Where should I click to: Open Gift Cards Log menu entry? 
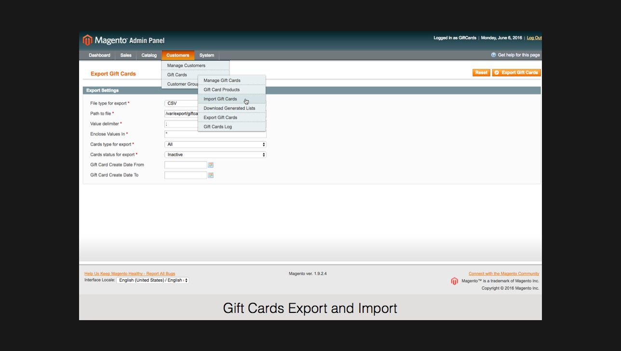pos(217,127)
